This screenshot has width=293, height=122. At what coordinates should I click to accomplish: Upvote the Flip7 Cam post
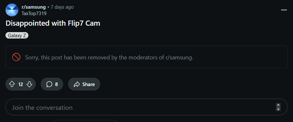coord(12,84)
